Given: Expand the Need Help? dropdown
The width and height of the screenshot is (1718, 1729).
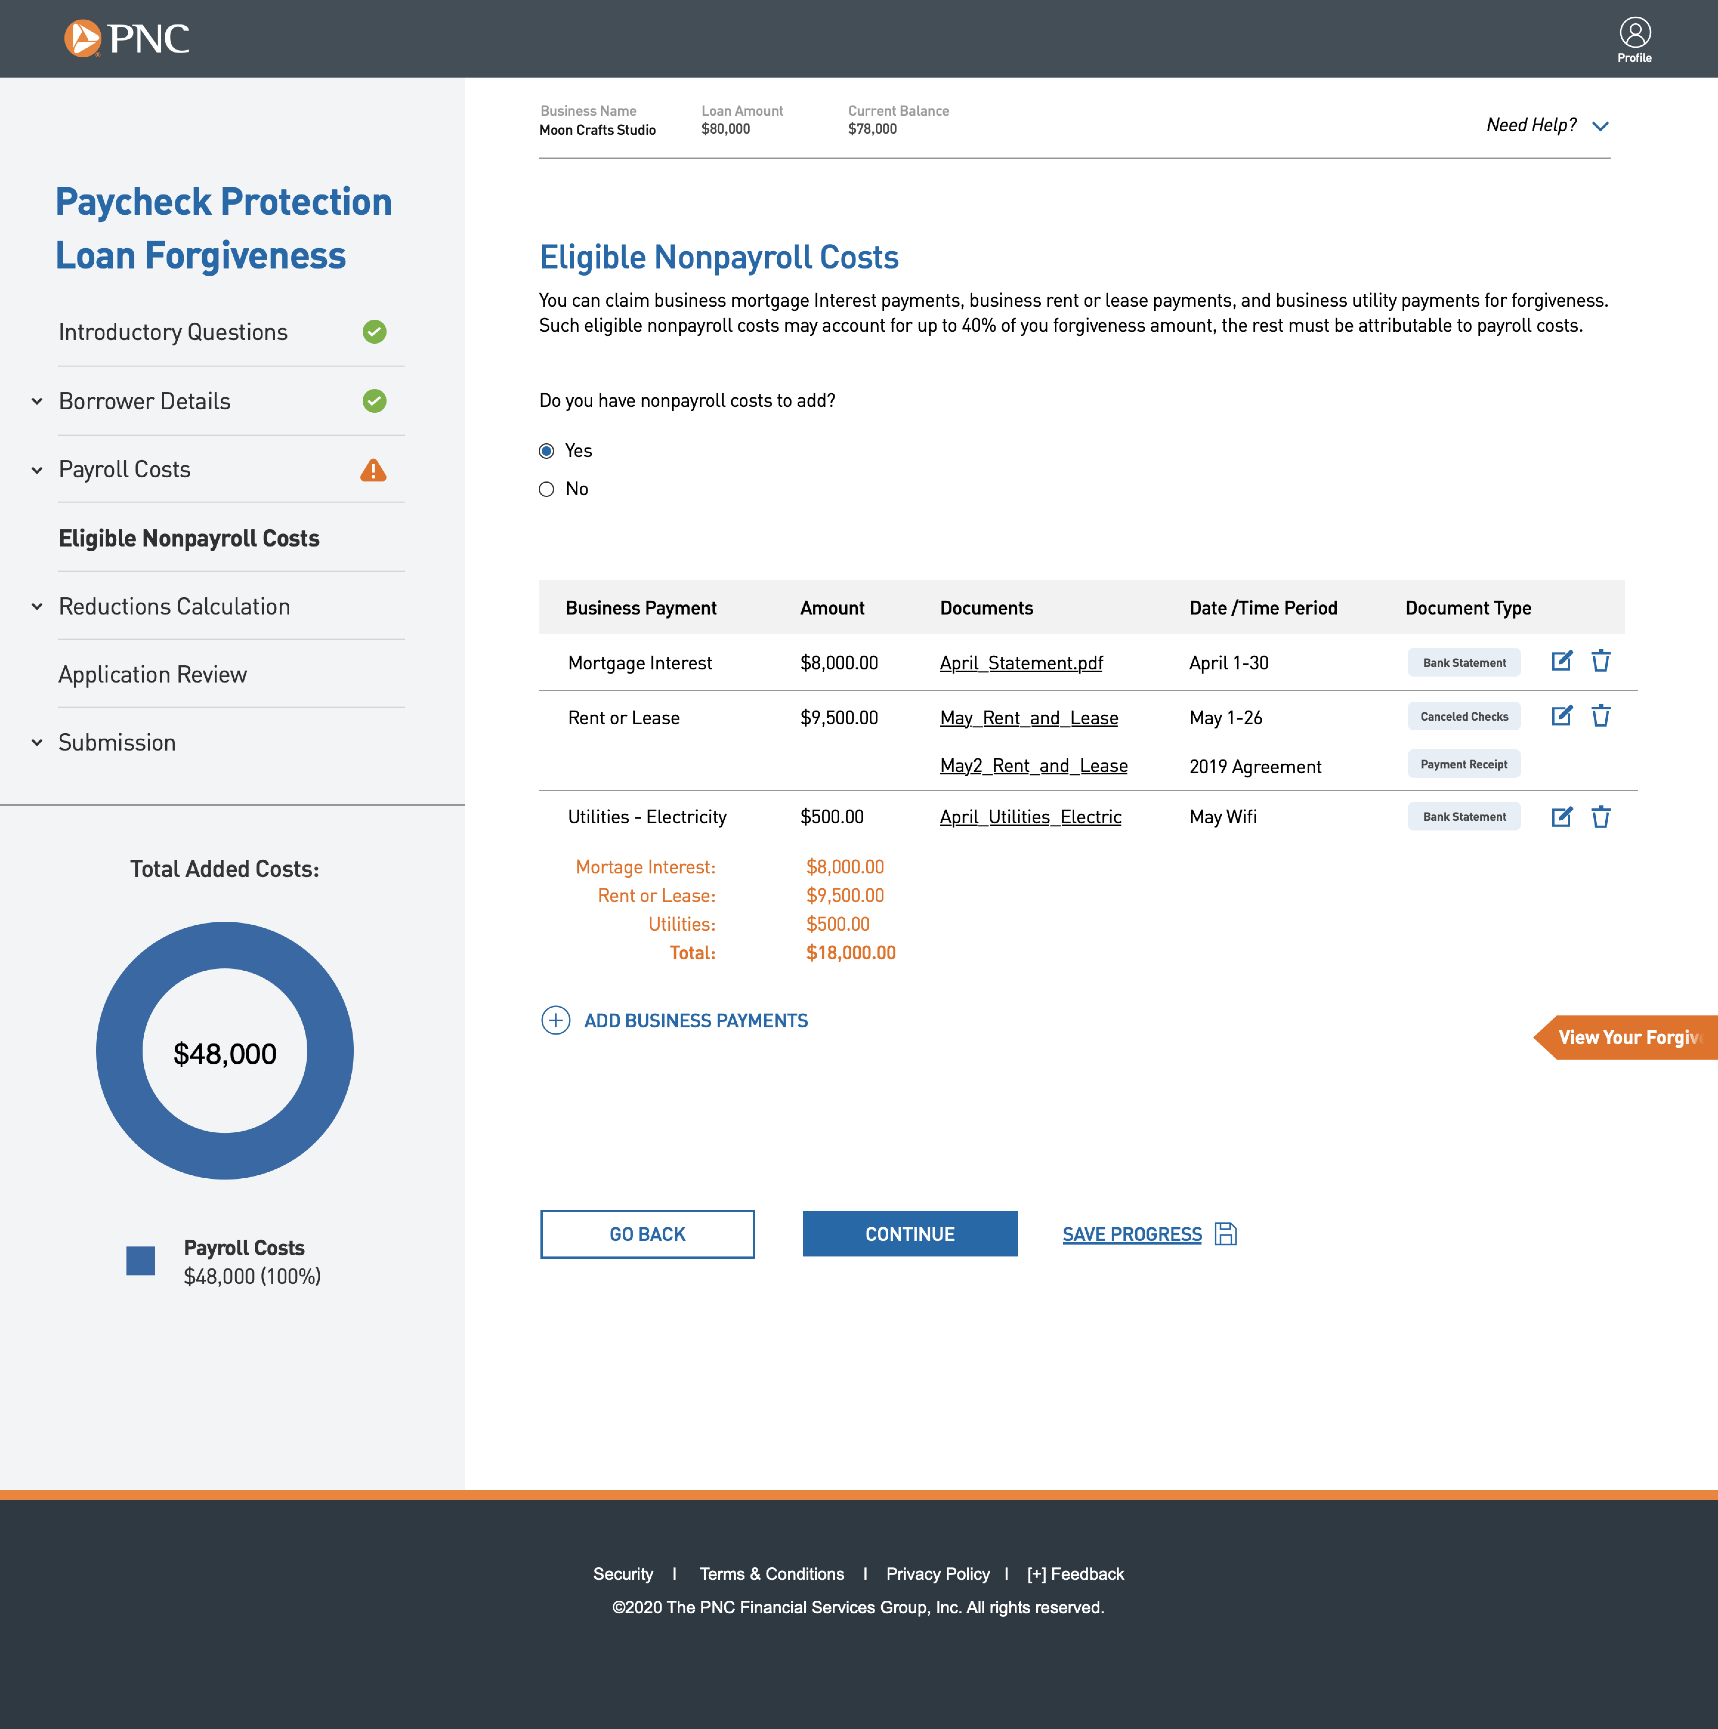Looking at the screenshot, I should pos(1548,125).
